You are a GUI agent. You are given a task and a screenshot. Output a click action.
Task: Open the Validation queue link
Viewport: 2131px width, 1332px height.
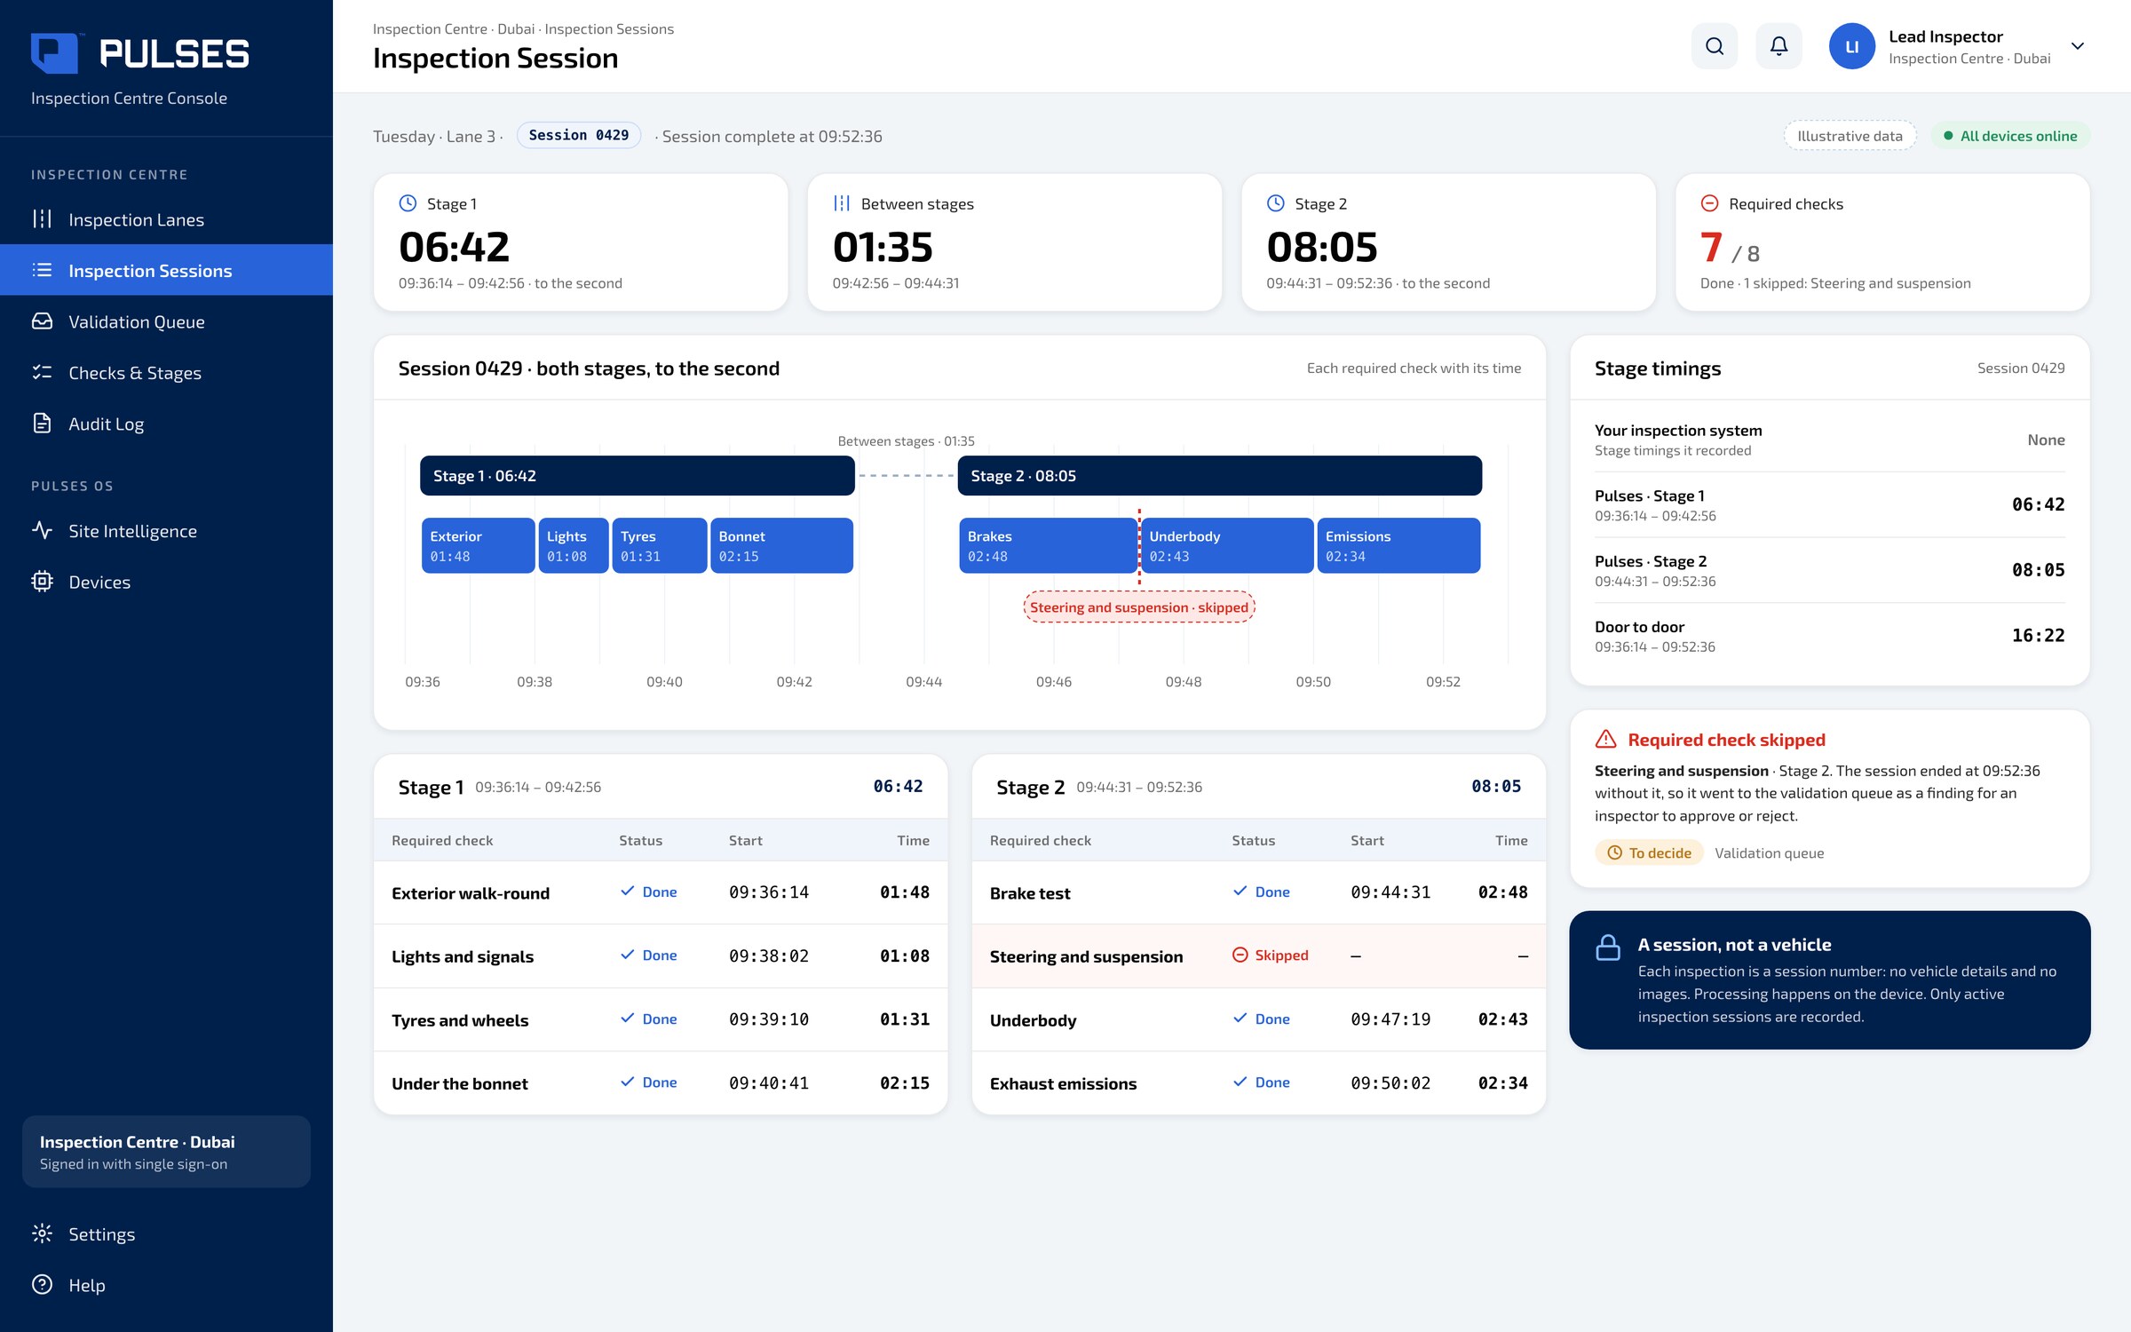click(1770, 852)
